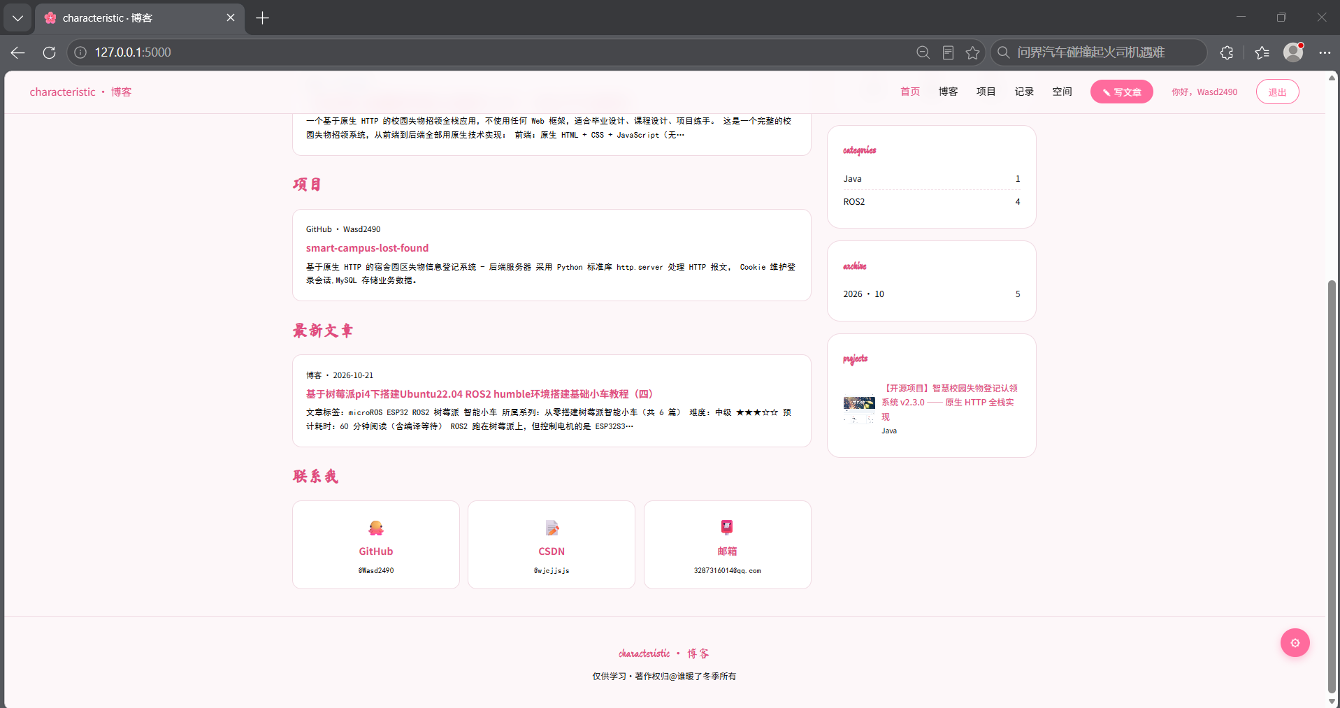
Task: Open the reading mode icon in the address bar
Action: click(x=948, y=52)
